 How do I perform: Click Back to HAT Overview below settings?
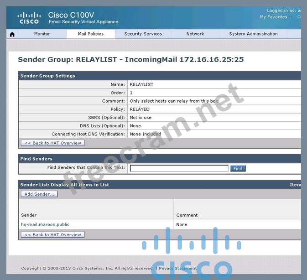52,143
